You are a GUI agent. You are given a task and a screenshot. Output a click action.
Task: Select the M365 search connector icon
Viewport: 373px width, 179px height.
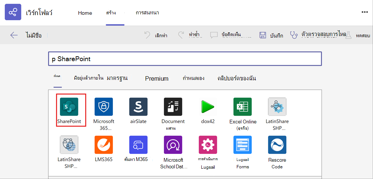pyautogui.click(x=138, y=145)
